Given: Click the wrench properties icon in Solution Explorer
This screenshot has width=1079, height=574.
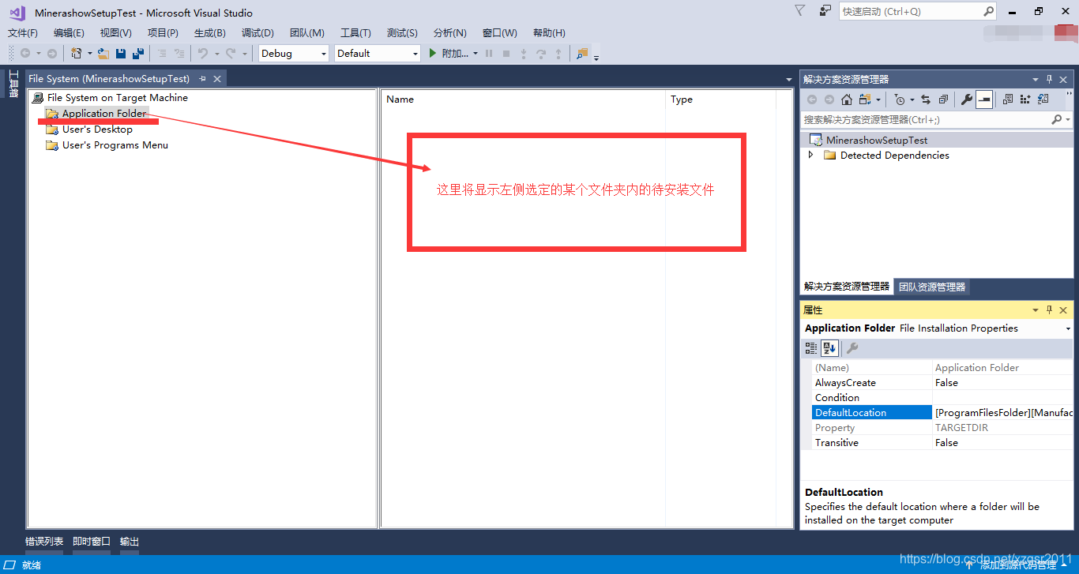Looking at the screenshot, I should (966, 99).
